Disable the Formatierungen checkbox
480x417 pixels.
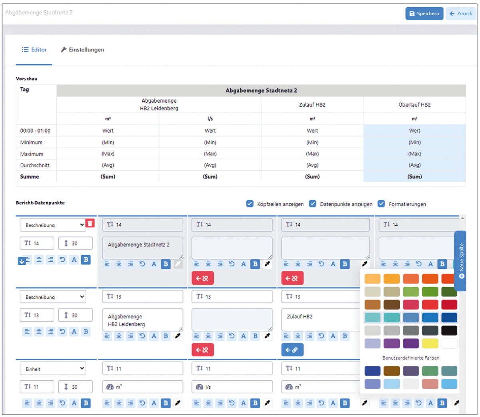381,204
